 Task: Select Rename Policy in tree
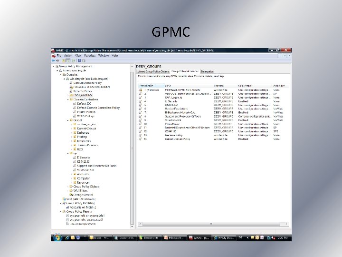tap(83, 91)
